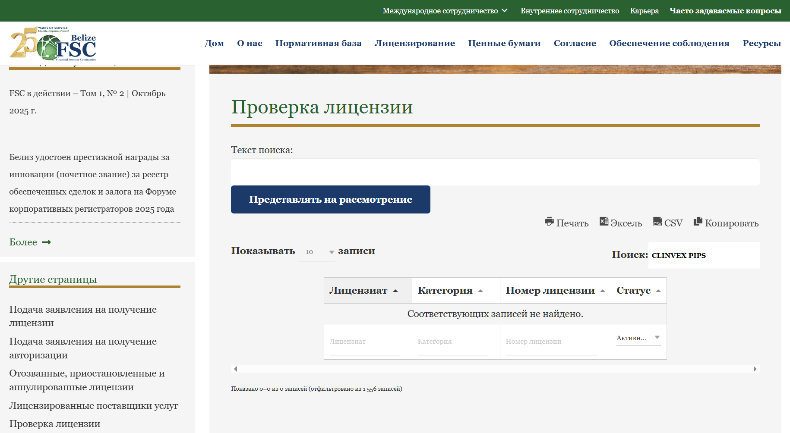The image size is (790, 433).
Task: Download records via CSV icon
Action: tap(657, 222)
